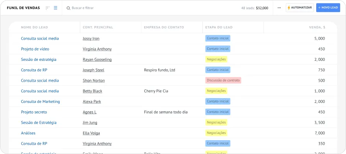
Task: Open lead Consulta de Marketing
Action: tap(41, 101)
